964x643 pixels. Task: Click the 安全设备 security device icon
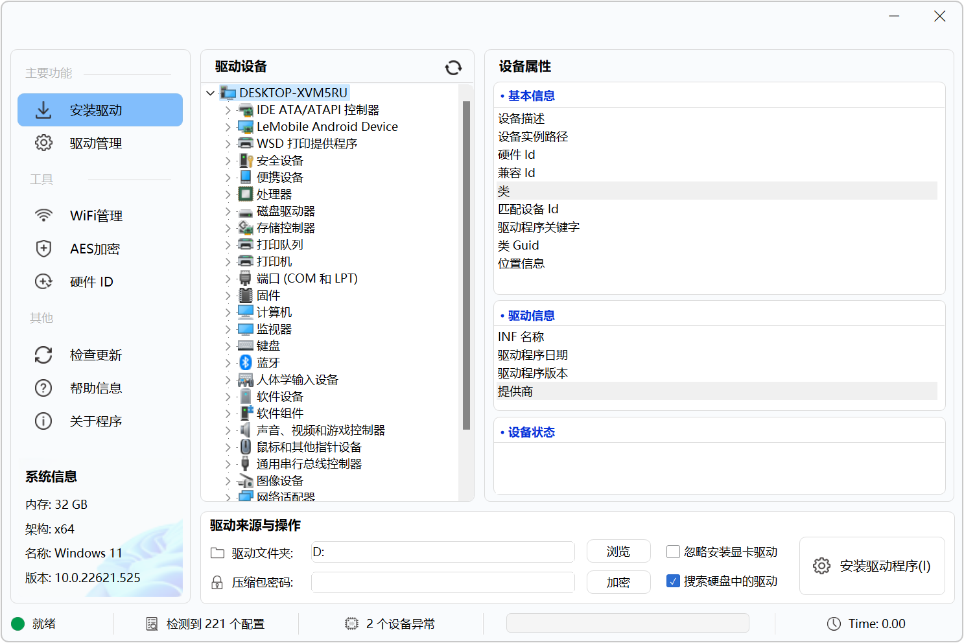pos(246,160)
